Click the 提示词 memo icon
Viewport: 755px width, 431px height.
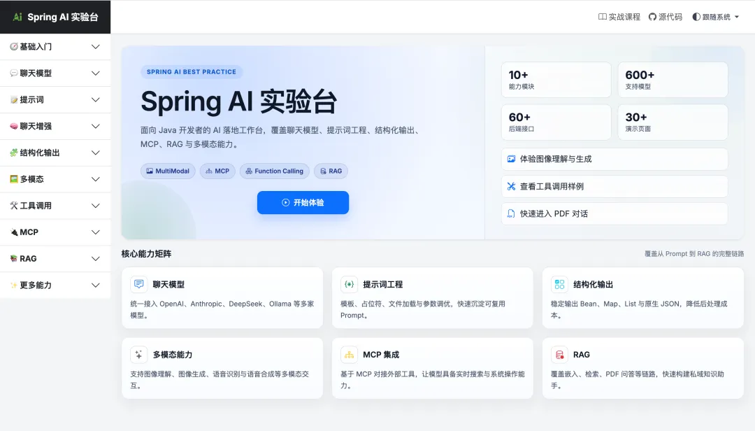coord(14,100)
